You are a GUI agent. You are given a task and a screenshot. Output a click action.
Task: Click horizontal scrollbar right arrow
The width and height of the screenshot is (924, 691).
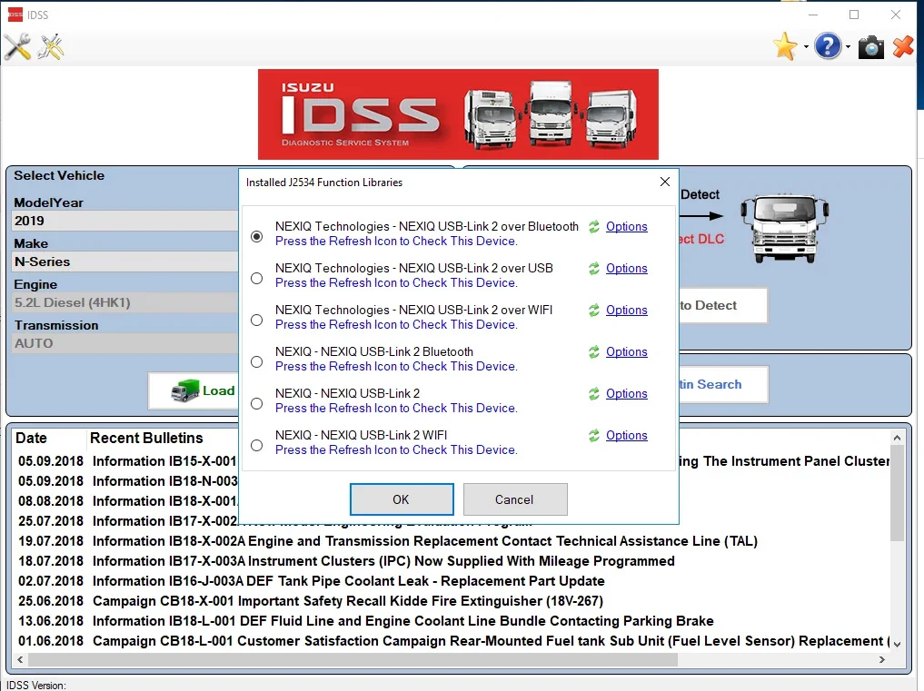tap(882, 659)
